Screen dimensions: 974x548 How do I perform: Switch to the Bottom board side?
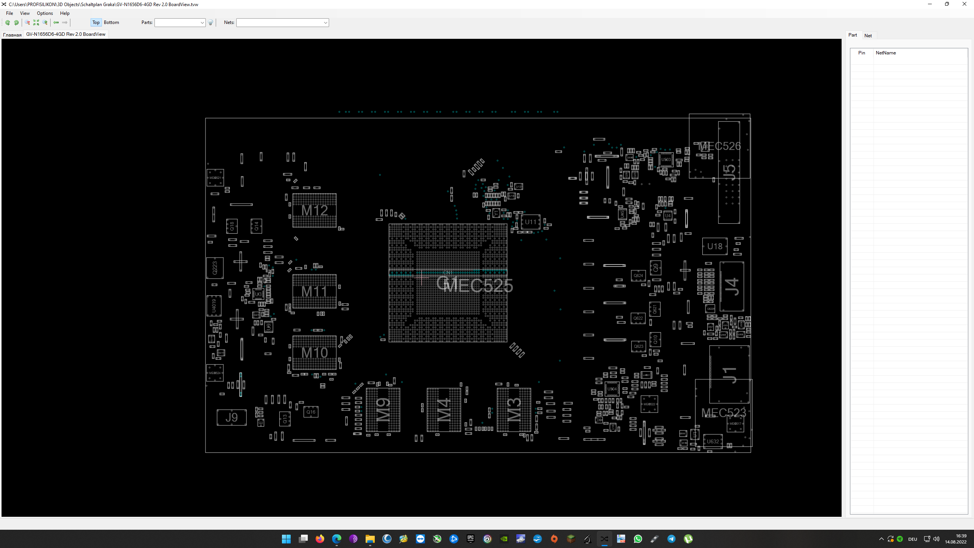(x=111, y=22)
